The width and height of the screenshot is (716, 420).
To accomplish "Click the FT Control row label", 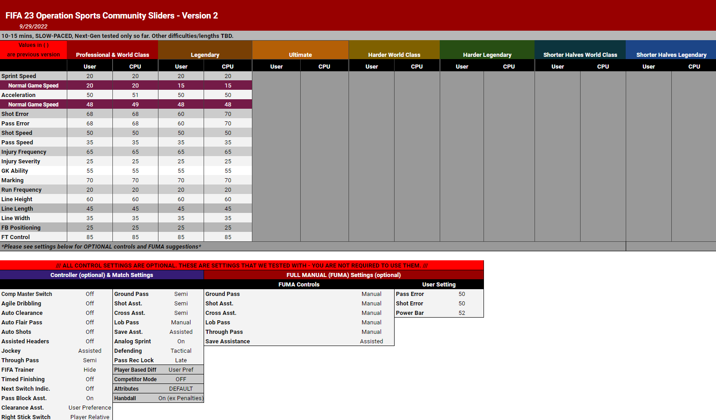I will (16, 237).
